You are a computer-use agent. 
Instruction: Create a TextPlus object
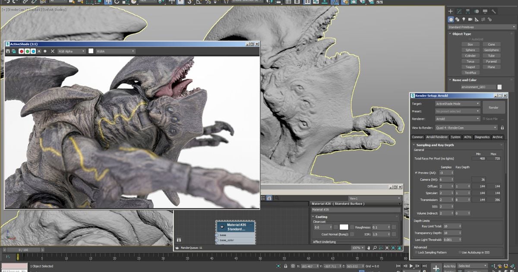pos(471,73)
